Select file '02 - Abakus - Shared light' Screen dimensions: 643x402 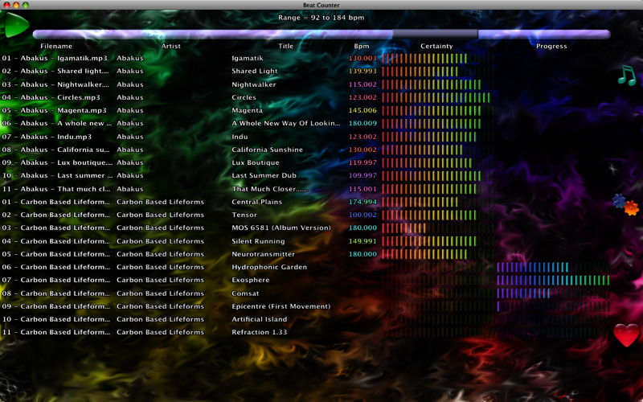click(55, 71)
